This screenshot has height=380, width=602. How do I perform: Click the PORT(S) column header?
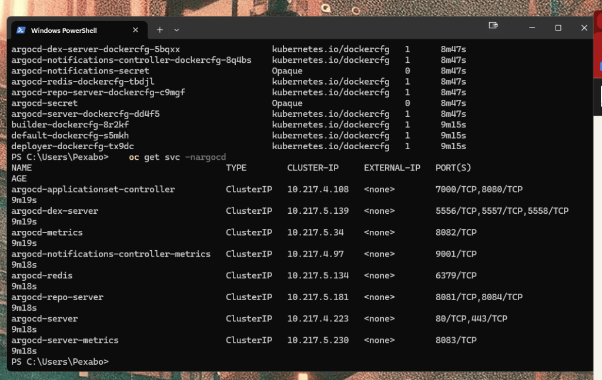[453, 168]
